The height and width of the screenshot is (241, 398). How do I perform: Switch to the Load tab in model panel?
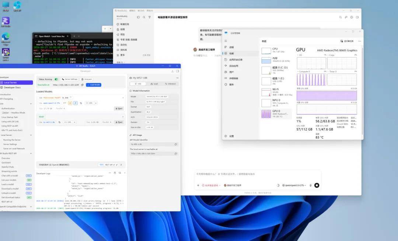pos(154,84)
